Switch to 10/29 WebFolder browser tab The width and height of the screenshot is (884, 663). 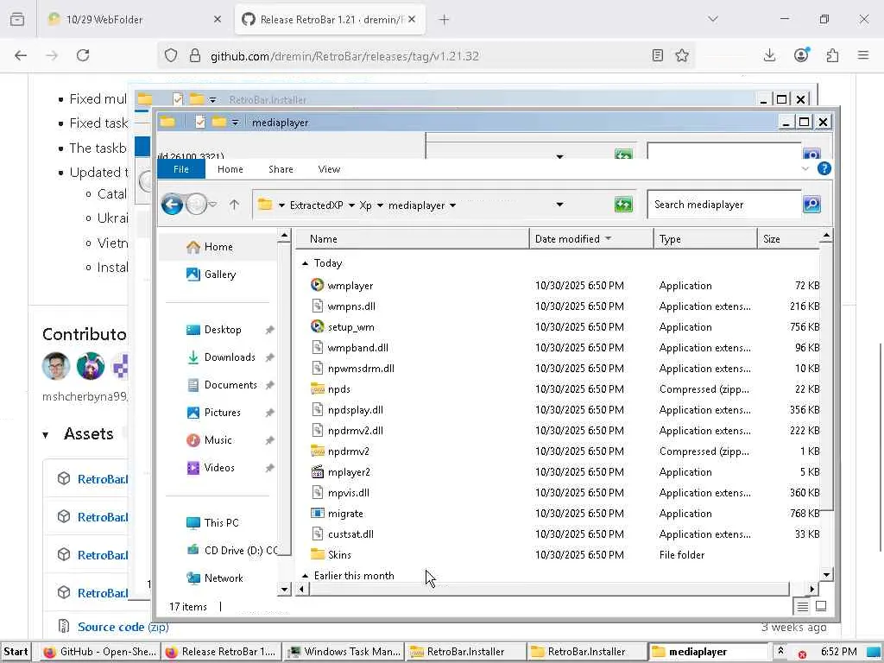(x=133, y=19)
